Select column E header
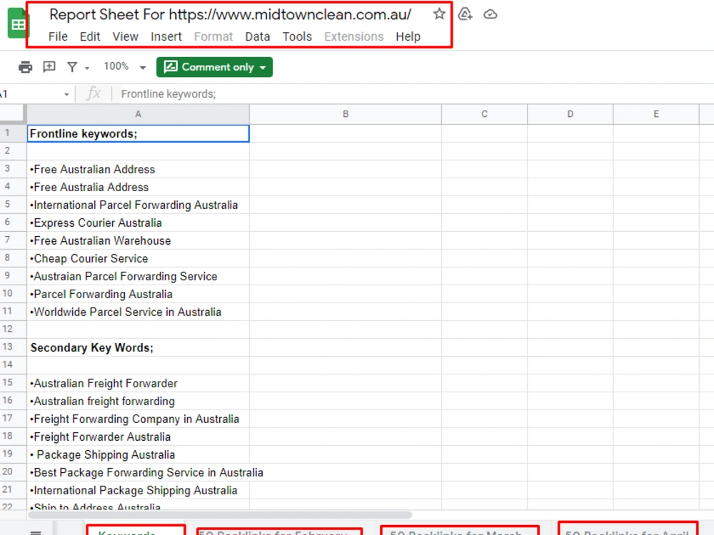This screenshot has width=714, height=535. tap(656, 114)
